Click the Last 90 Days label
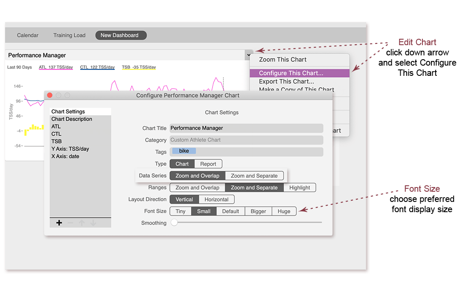The image size is (463, 288). (x=20, y=67)
